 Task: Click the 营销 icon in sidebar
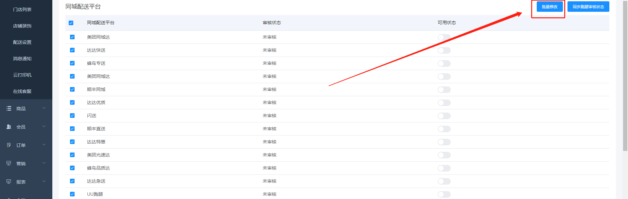pyautogui.click(x=9, y=163)
